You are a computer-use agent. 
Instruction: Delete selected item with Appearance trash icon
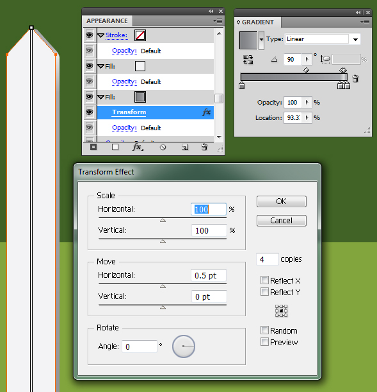click(204, 147)
